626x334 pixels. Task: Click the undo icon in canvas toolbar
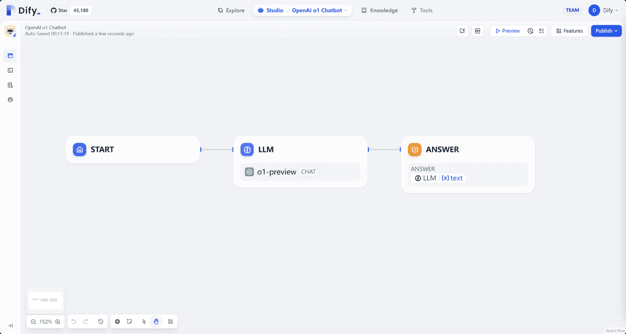(73, 321)
